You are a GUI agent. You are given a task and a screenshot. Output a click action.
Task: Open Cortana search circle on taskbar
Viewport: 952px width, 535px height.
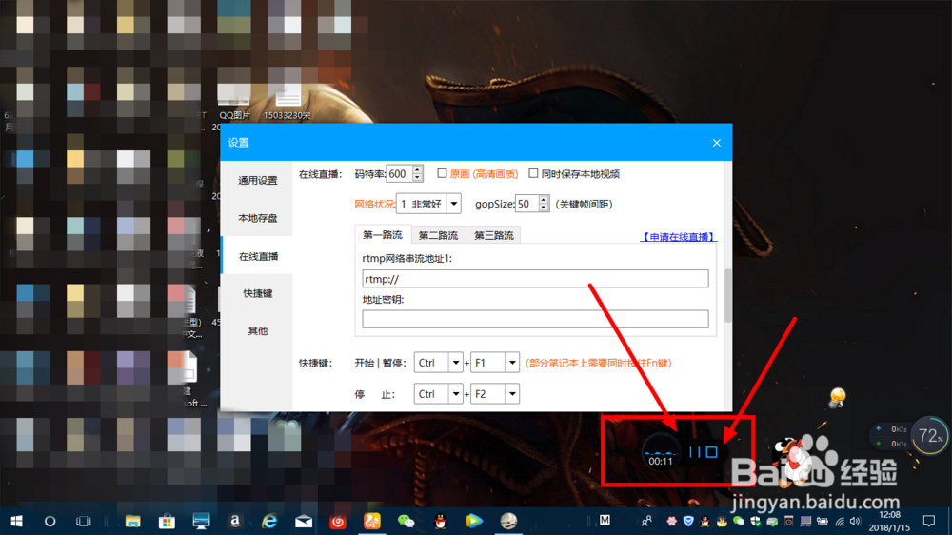(50, 521)
